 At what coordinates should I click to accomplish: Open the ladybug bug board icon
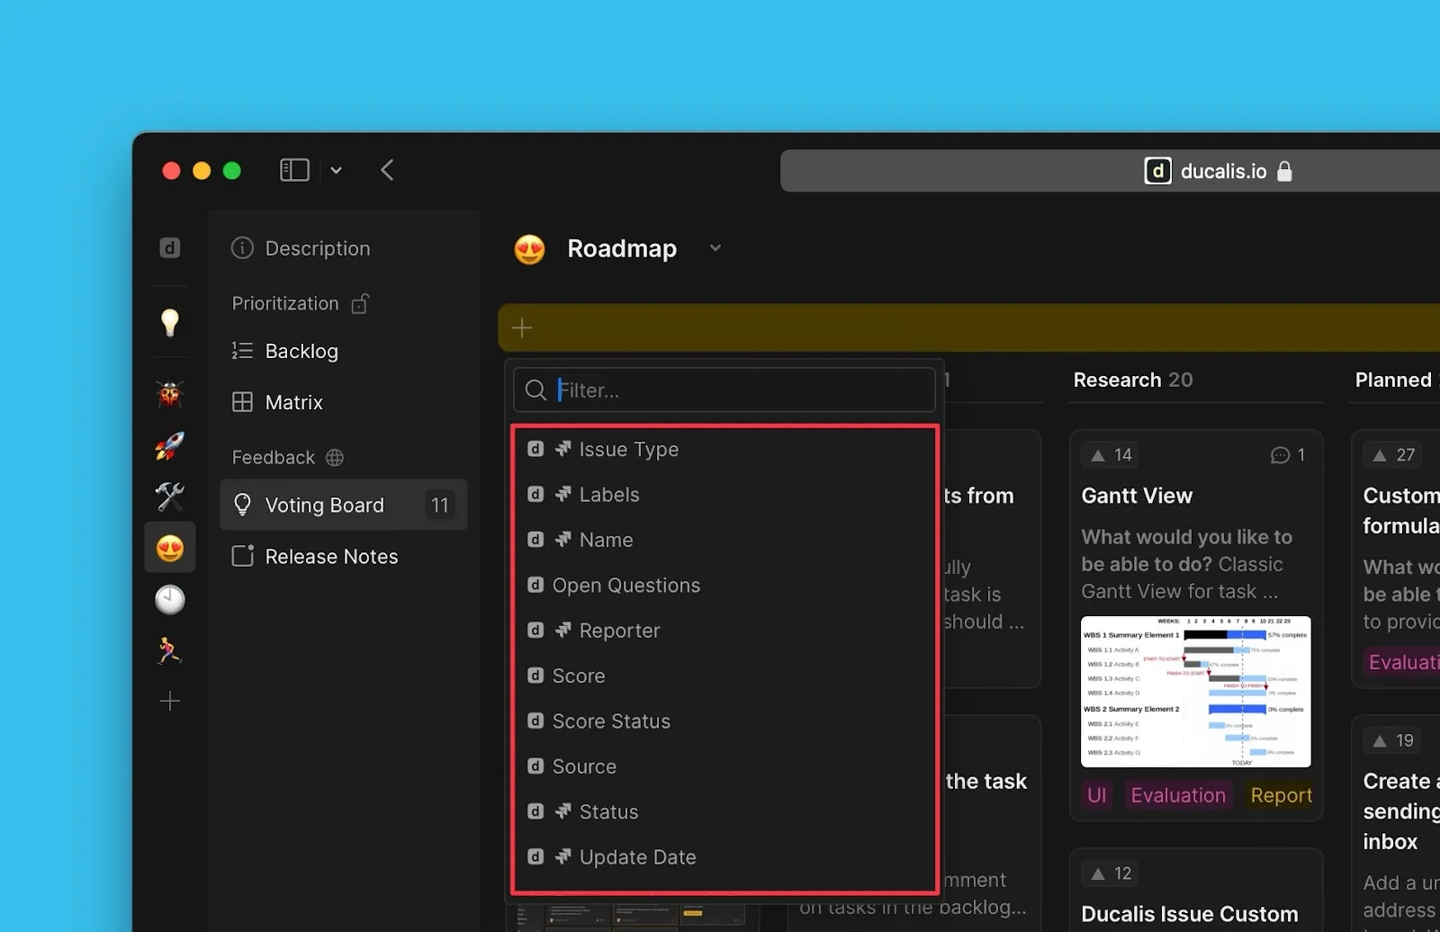click(169, 394)
